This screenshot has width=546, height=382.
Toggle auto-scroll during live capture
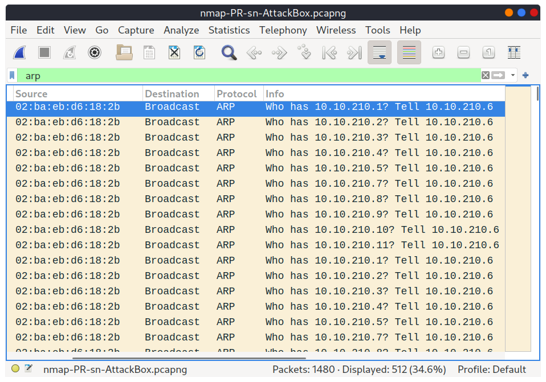pyautogui.click(x=380, y=53)
